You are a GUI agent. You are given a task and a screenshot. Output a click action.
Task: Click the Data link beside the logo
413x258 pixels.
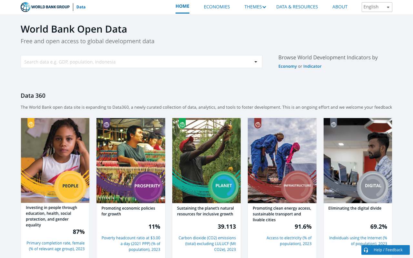pyautogui.click(x=81, y=7)
